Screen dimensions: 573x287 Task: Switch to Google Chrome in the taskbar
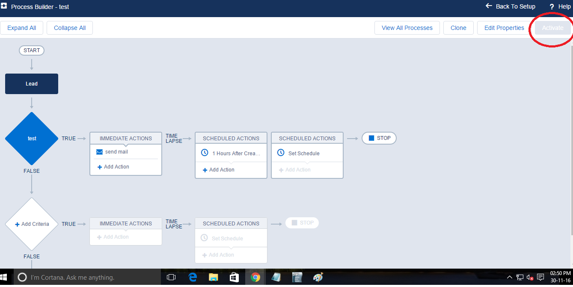(x=255, y=278)
